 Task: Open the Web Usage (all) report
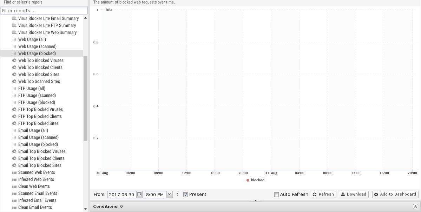(x=42, y=39)
